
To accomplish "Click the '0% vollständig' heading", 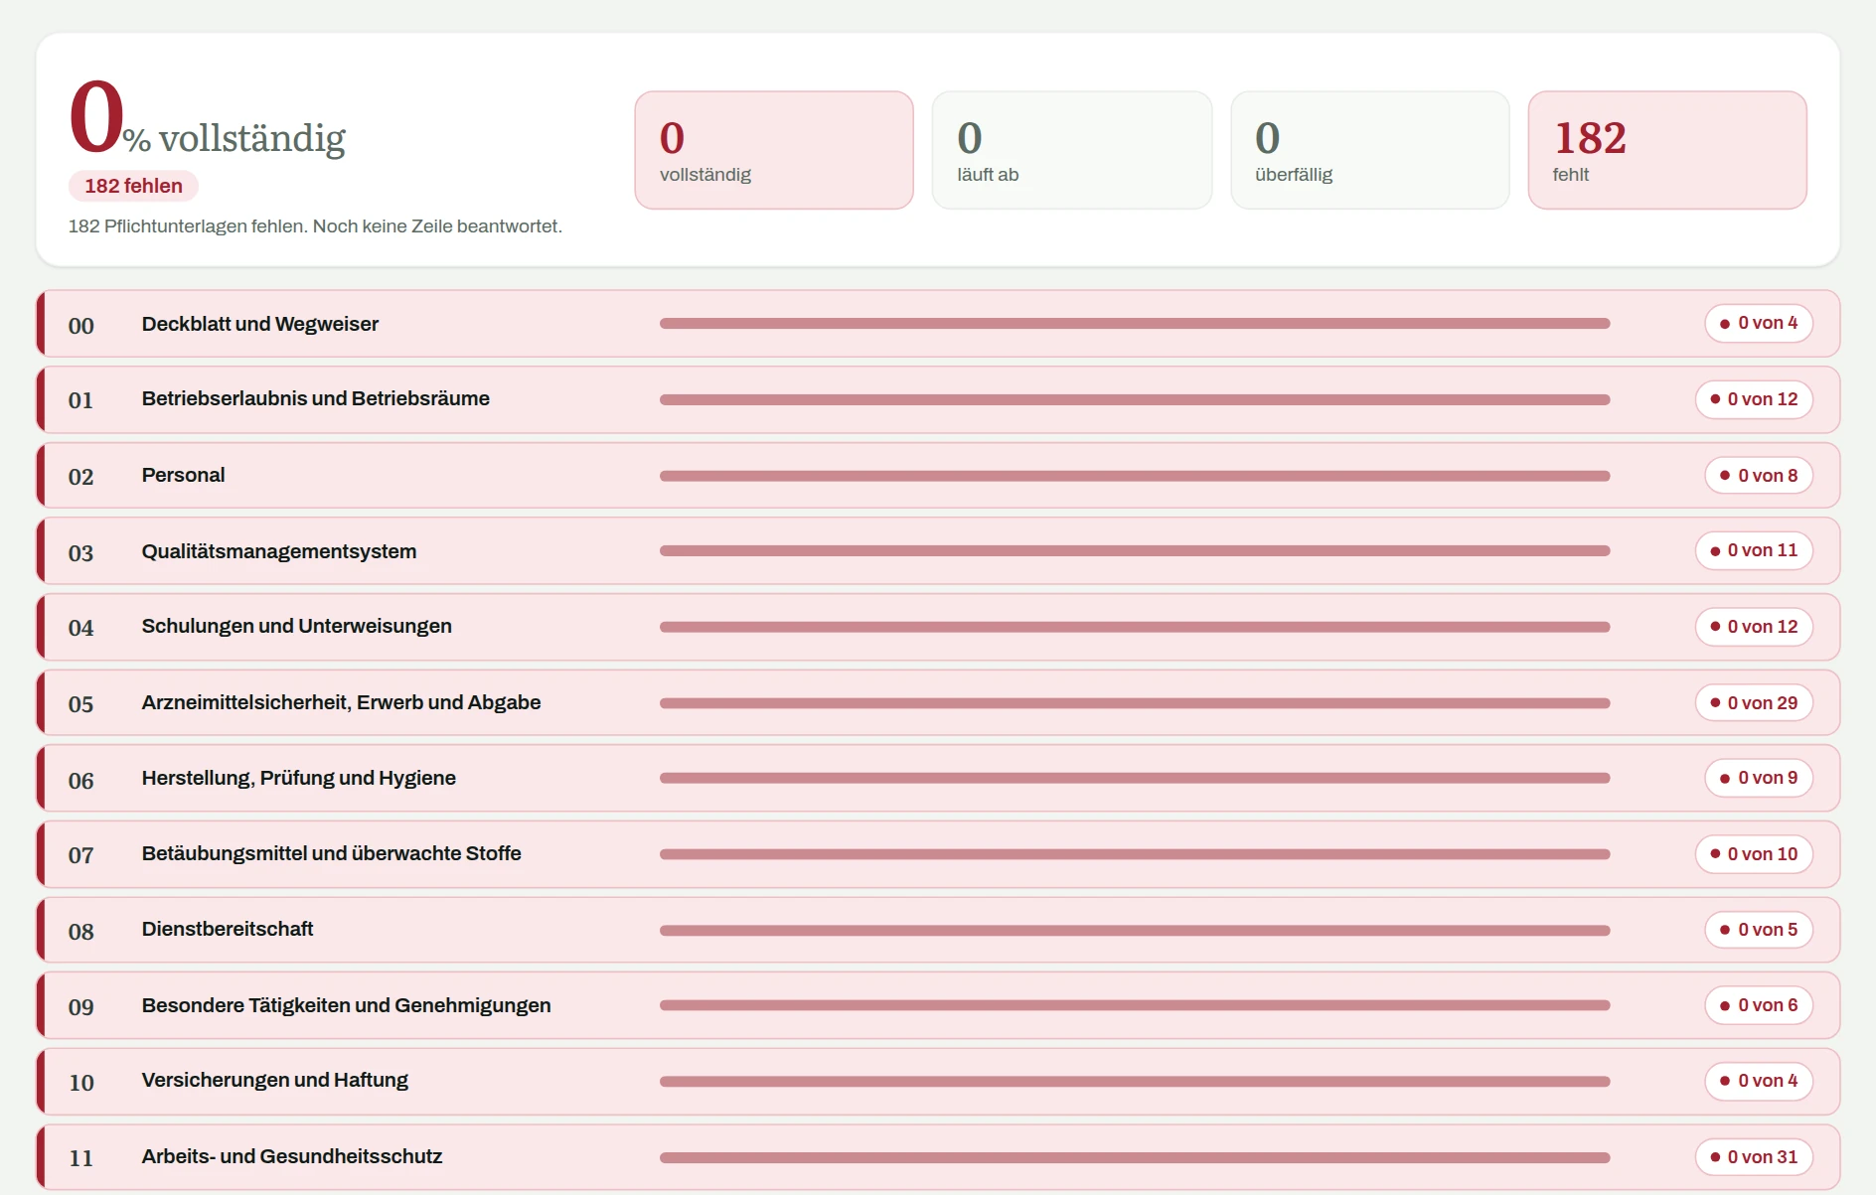I will click(207, 121).
